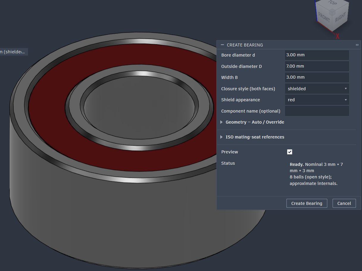The image size is (362, 271).
Task: Toggle the Preview checkbox
Action: (290, 152)
